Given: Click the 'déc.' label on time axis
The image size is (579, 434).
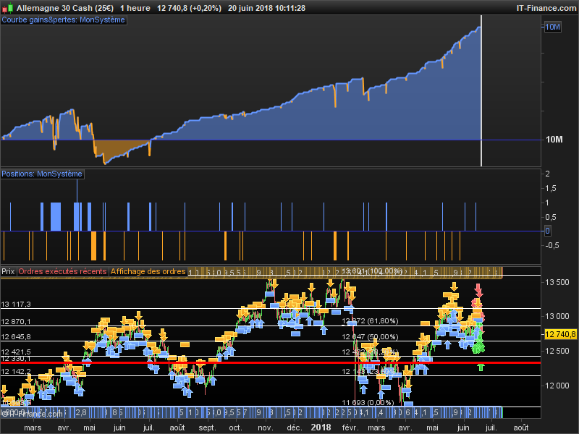Looking at the screenshot, I should (295, 427).
